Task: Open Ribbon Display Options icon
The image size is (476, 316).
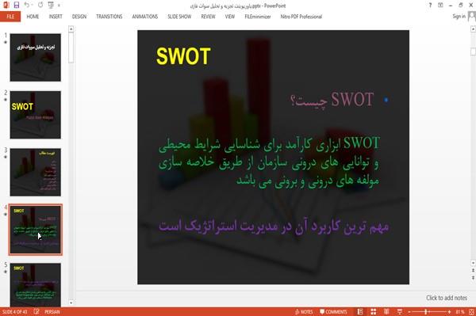Action: coord(440,6)
